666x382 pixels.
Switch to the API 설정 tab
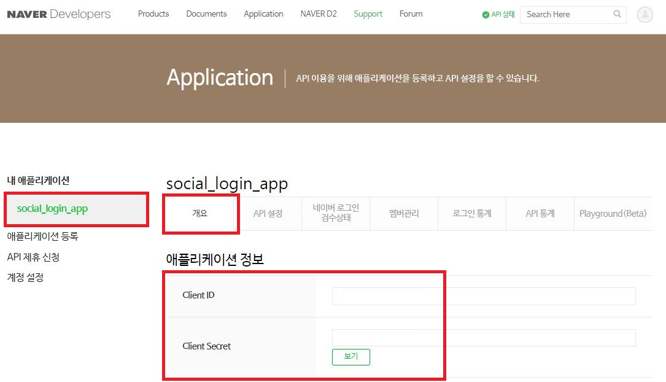(x=268, y=213)
